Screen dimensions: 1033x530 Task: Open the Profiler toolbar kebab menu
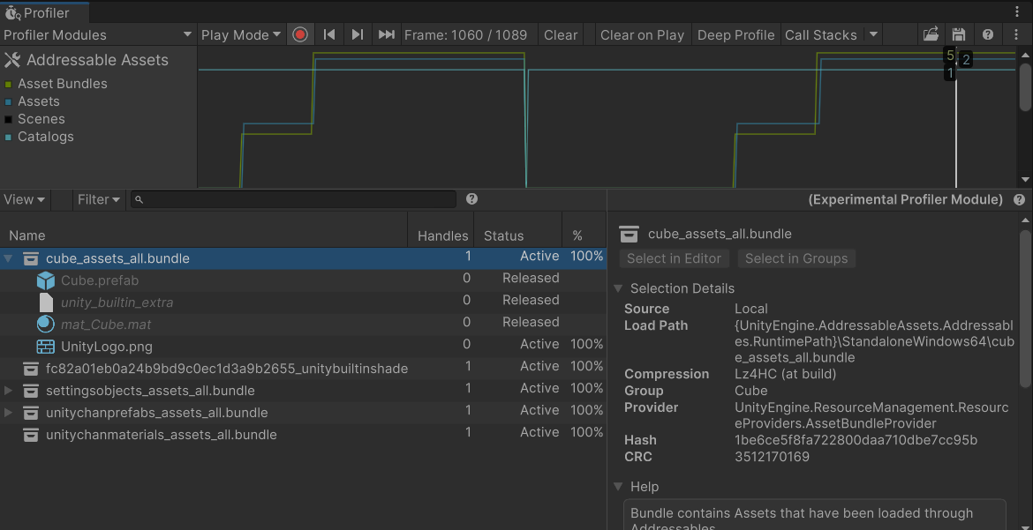pos(1016,35)
